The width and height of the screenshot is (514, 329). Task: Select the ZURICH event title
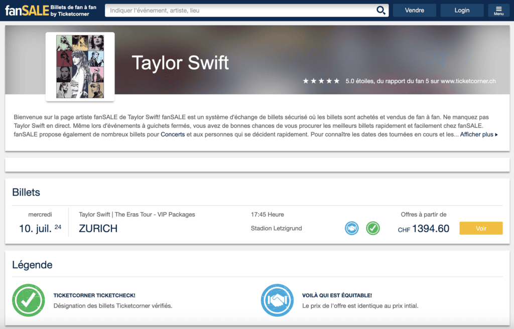[98, 229]
